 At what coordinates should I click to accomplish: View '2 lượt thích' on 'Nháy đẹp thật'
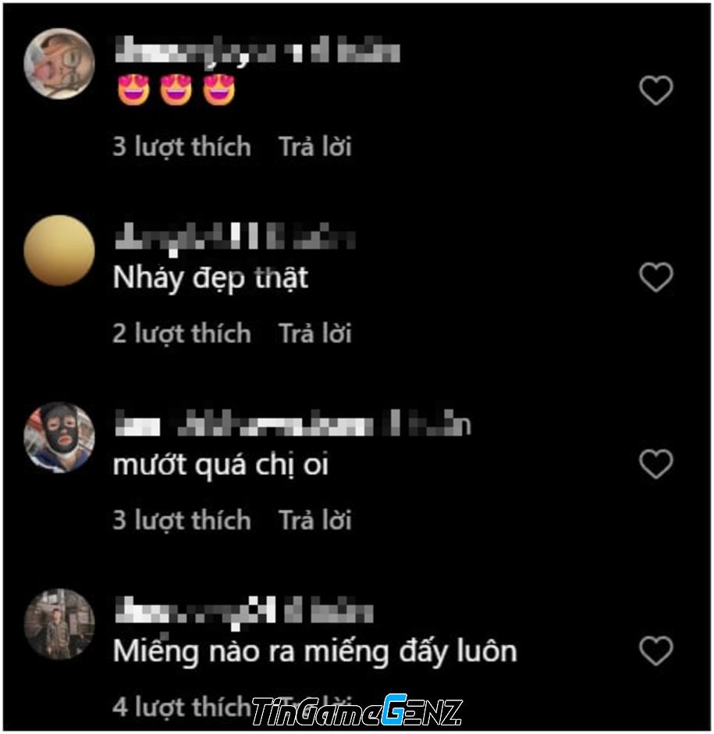(182, 333)
